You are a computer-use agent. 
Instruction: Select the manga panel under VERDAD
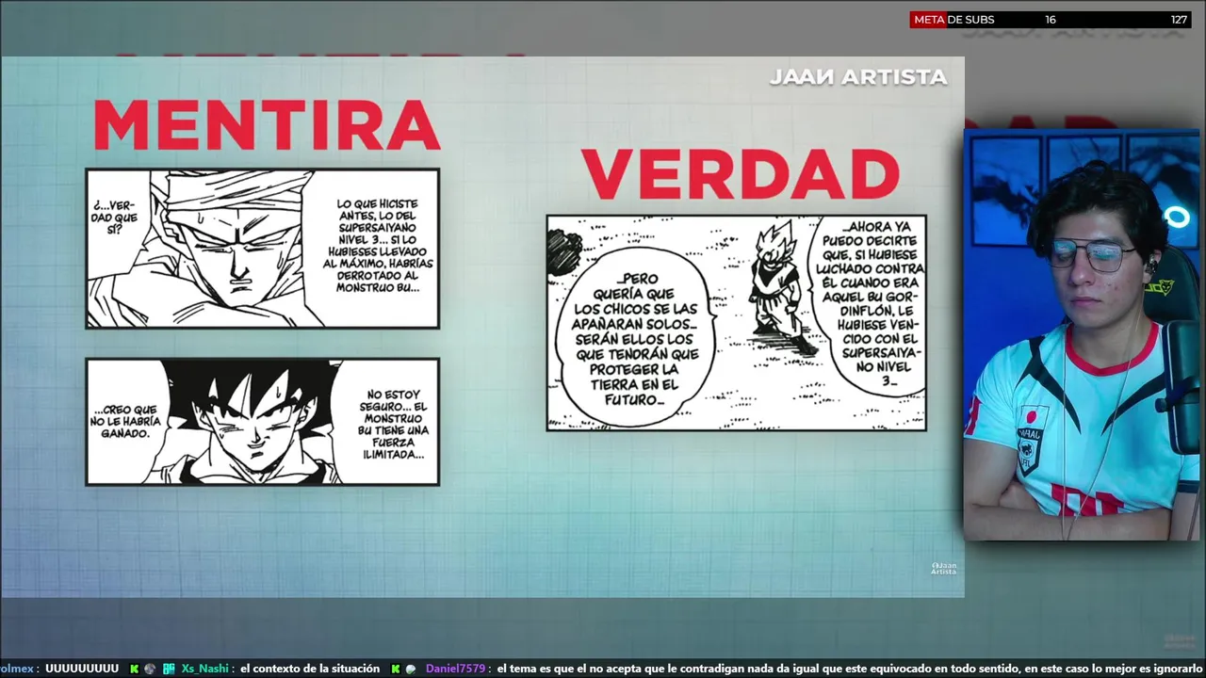pos(736,323)
